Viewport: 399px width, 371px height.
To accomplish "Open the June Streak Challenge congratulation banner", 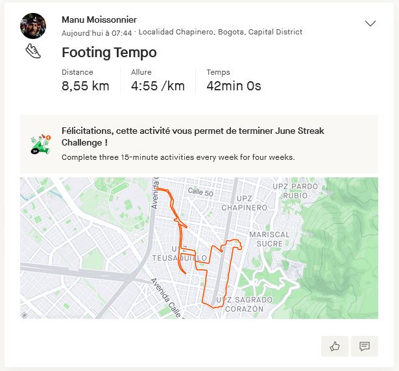I will tap(195, 136).
